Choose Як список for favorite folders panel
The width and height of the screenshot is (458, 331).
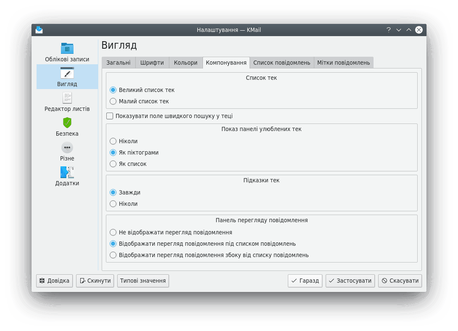click(113, 164)
